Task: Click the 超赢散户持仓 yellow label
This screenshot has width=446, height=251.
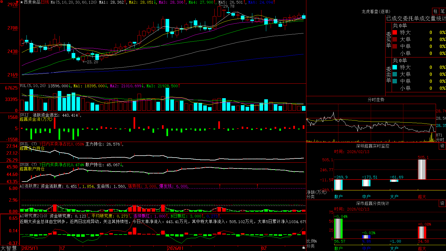Action: [x=32, y=169]
